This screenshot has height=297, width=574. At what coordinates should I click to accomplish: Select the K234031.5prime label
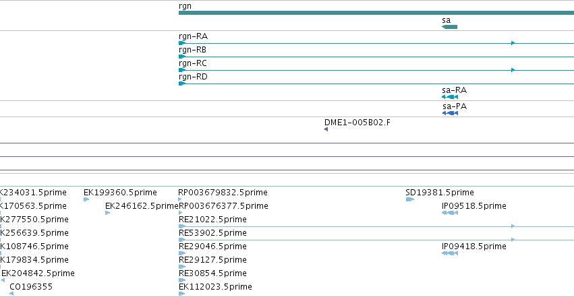pos(33,193)
